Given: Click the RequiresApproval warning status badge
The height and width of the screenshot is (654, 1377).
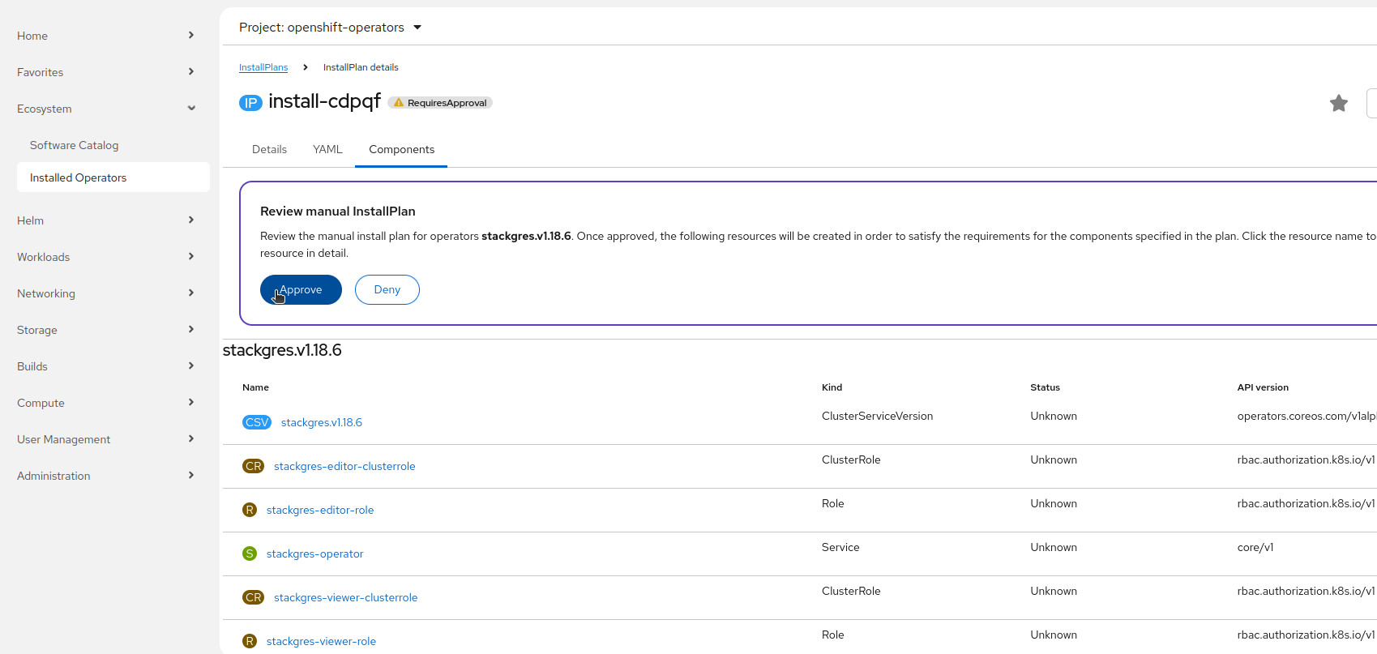Looking at the screenshot, I should point(440,103).
